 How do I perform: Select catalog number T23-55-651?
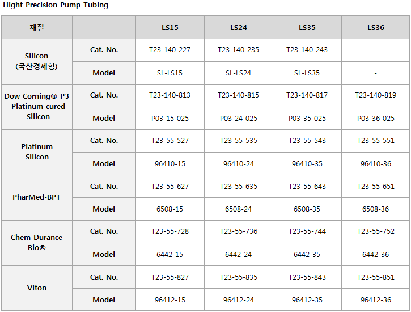(x=376, y=187)
